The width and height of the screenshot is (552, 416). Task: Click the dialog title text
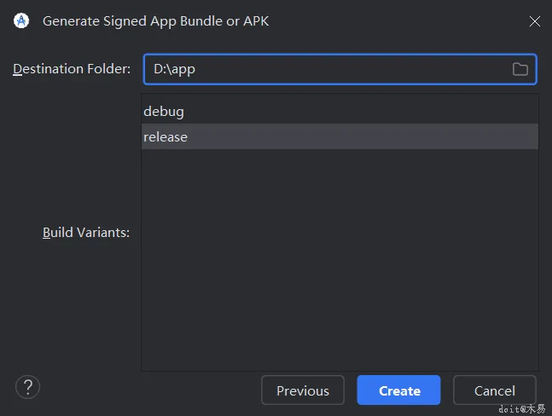155,21
